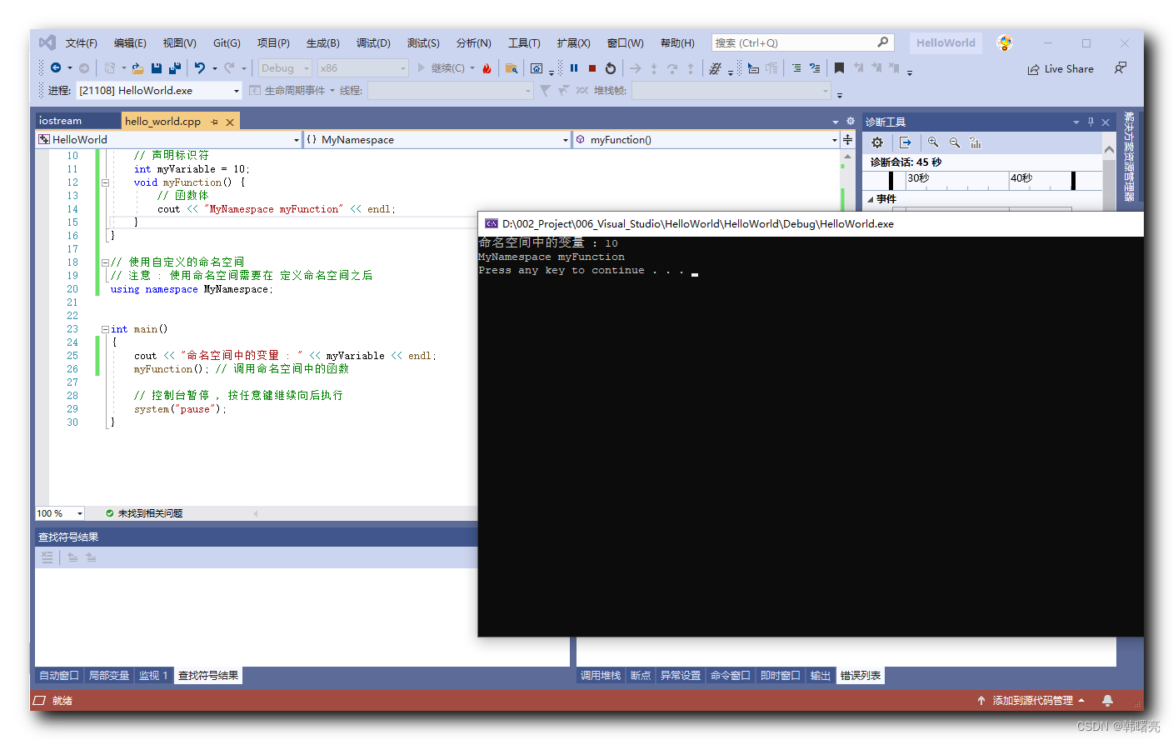
Task: Click the 未找到相关问题 status indicator
Action: coord(144,513)
